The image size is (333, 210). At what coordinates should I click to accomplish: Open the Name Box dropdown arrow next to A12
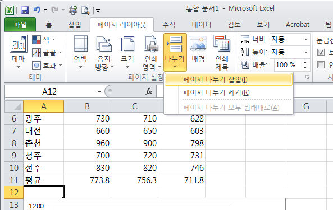point(99,92)
